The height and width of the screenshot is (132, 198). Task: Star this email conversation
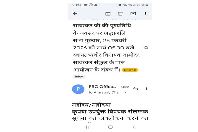click(x=146, y=47)
